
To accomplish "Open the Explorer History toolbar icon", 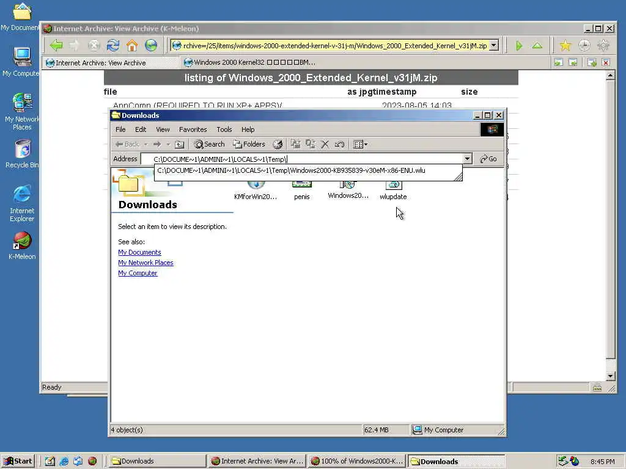I will [x=278, y=144].
